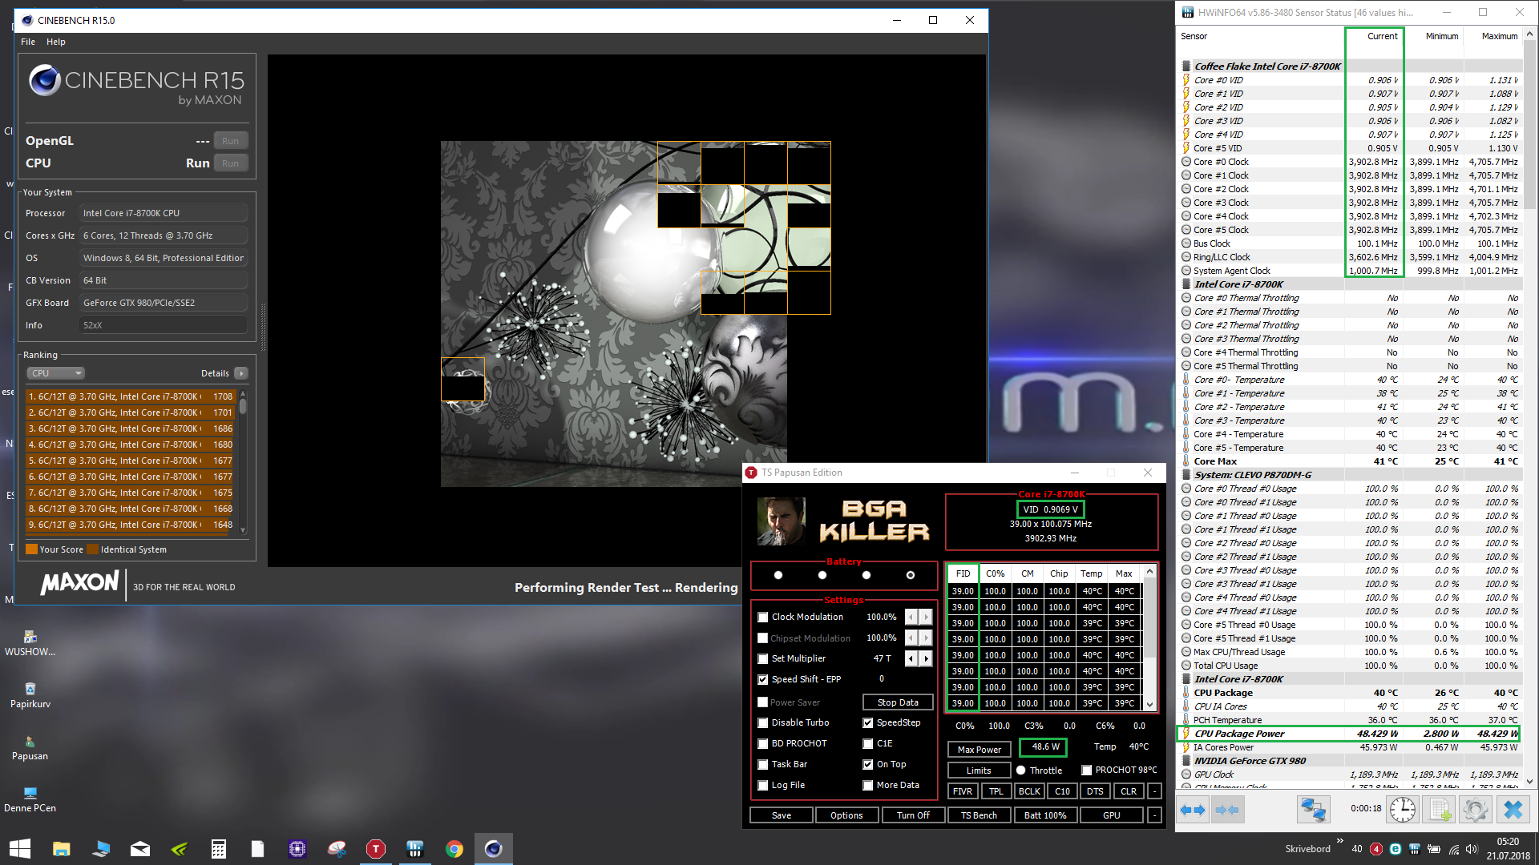Open File Explorer from the taskbar
This screenshot has width=1539, height=865.
(x=62, y=849)
